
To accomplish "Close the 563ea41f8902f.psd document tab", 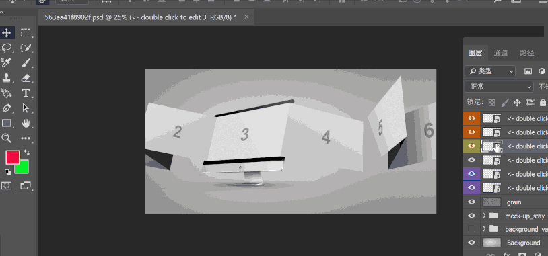I will coord(246,17).
